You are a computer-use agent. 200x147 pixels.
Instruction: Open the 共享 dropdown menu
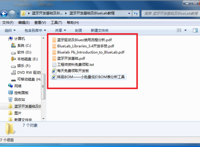(x=61, y=30)
